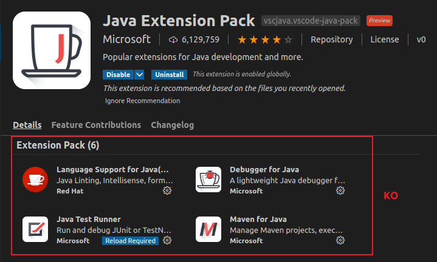Disable the Java Extension Pack

tap(118, 75)
